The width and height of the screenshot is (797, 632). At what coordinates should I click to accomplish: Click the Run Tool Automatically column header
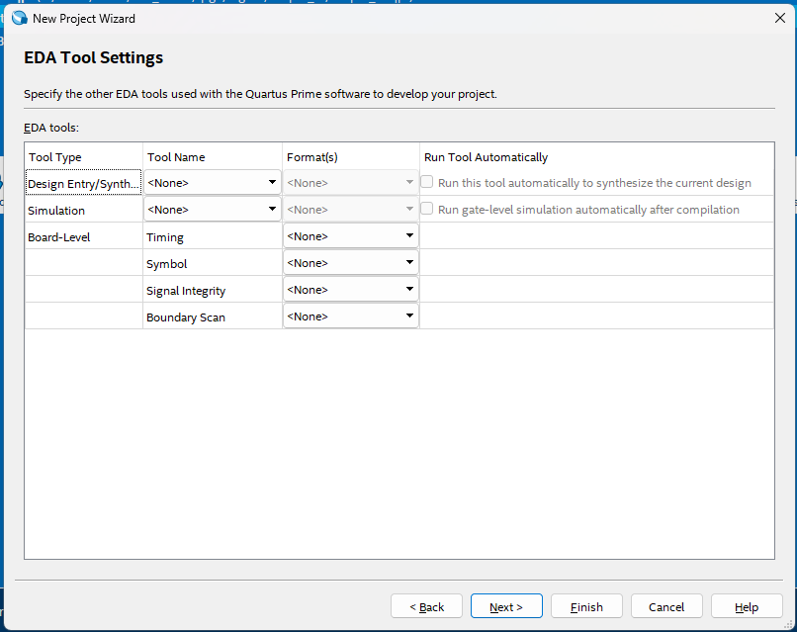pos(596,156)
